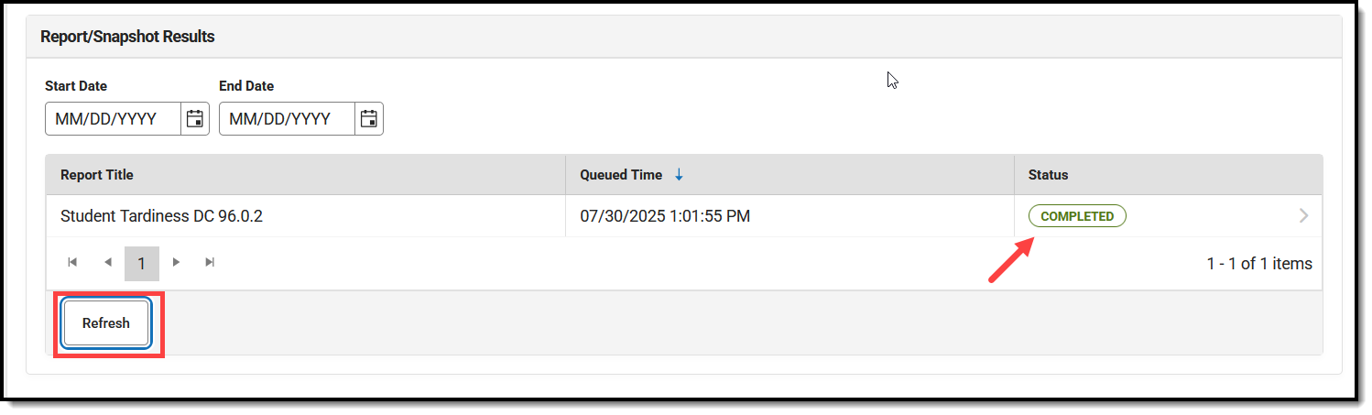Click into the End Date field
Image resolution: width=1372 pixels, height=415 pixels.
(x=287, y=118)
